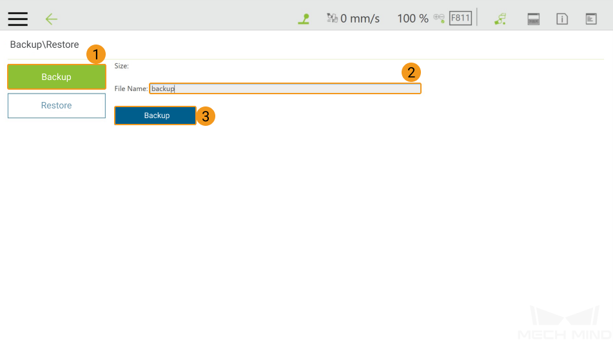This screenshot has height=342, width=613.
Task: Click the green robot connection icon
Action: coord(500,19)
